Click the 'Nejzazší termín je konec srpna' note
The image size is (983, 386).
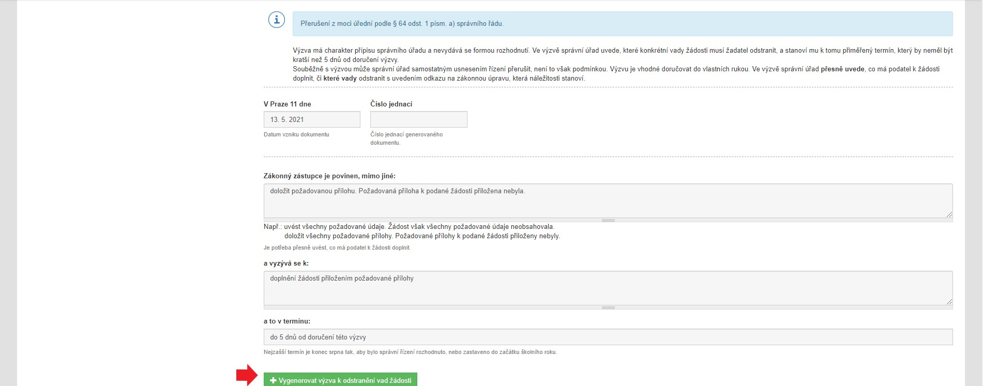click(410, 352)
